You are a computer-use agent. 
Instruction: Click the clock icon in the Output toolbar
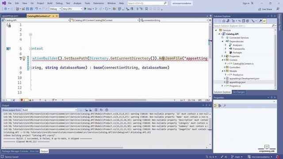pyautogui.click(x=107, y=110)
